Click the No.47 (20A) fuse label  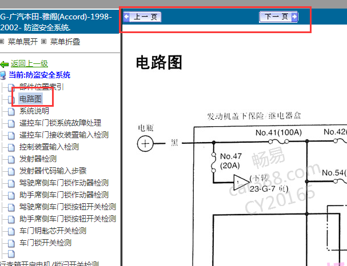coord(231,161)
